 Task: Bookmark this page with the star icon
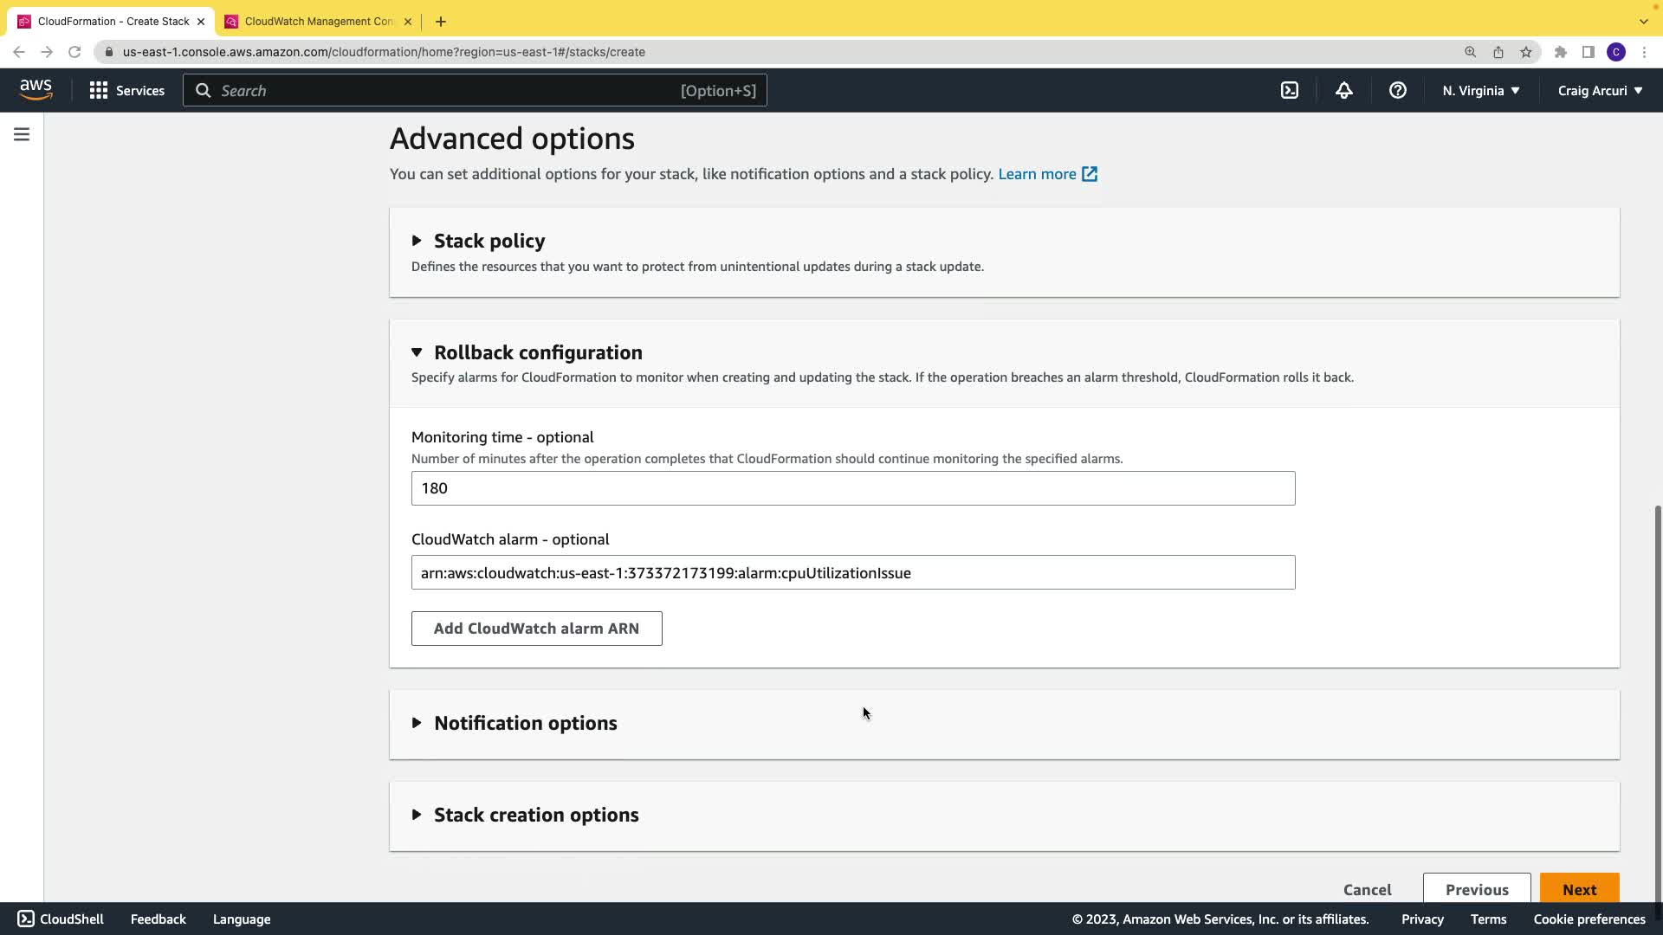(1525, 52)
